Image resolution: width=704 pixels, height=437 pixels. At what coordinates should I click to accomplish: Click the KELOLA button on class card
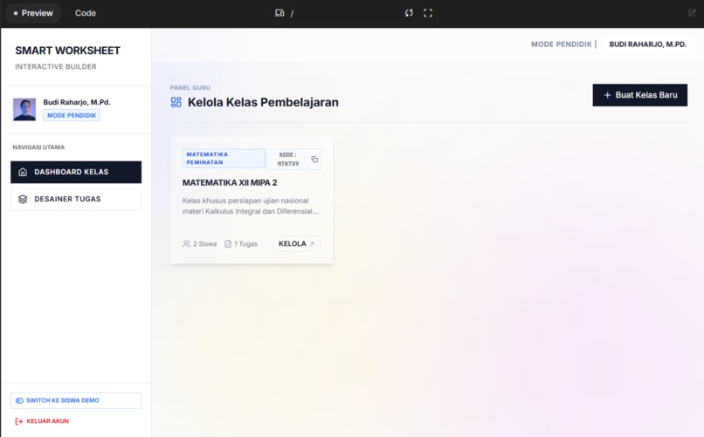click(297, 244)
